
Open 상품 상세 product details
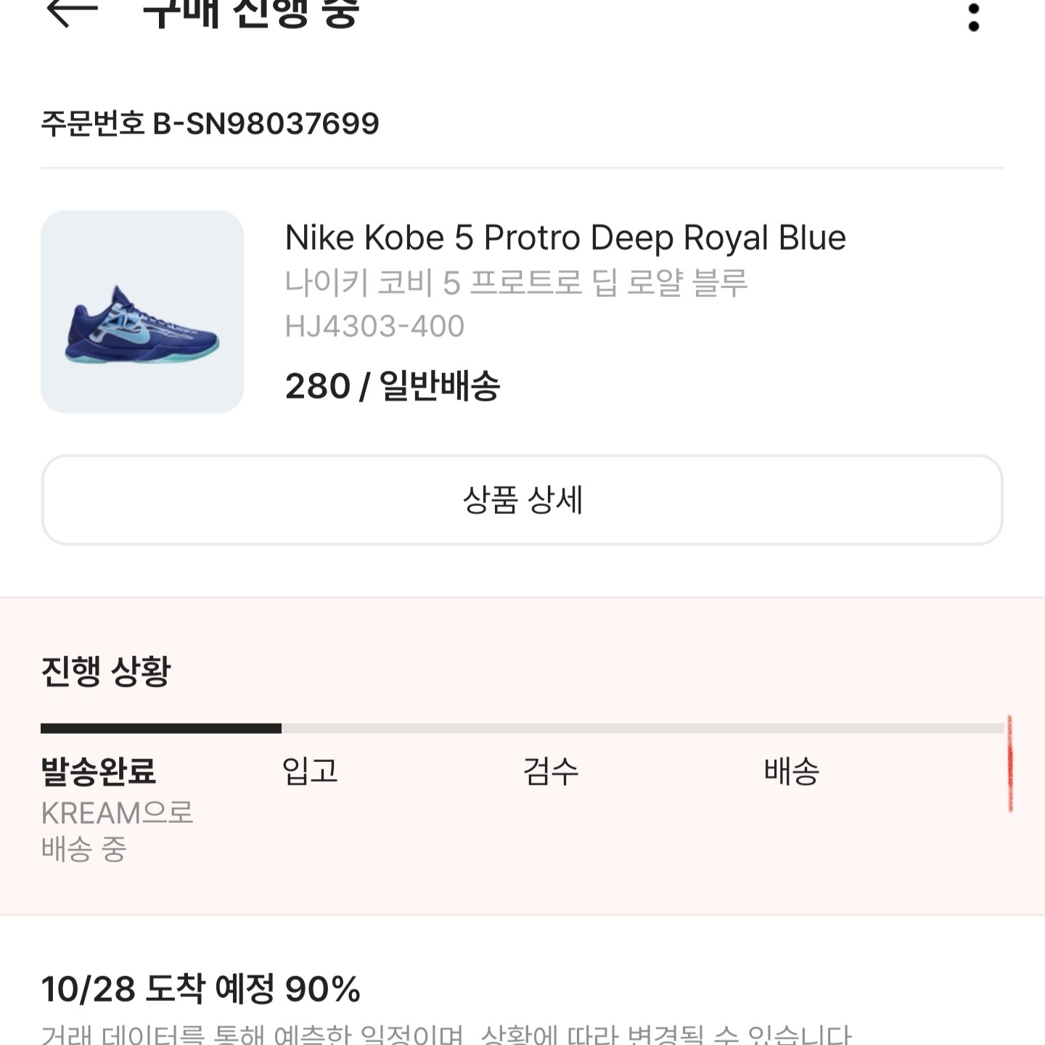pyautogui.click(x=522, y=497)
